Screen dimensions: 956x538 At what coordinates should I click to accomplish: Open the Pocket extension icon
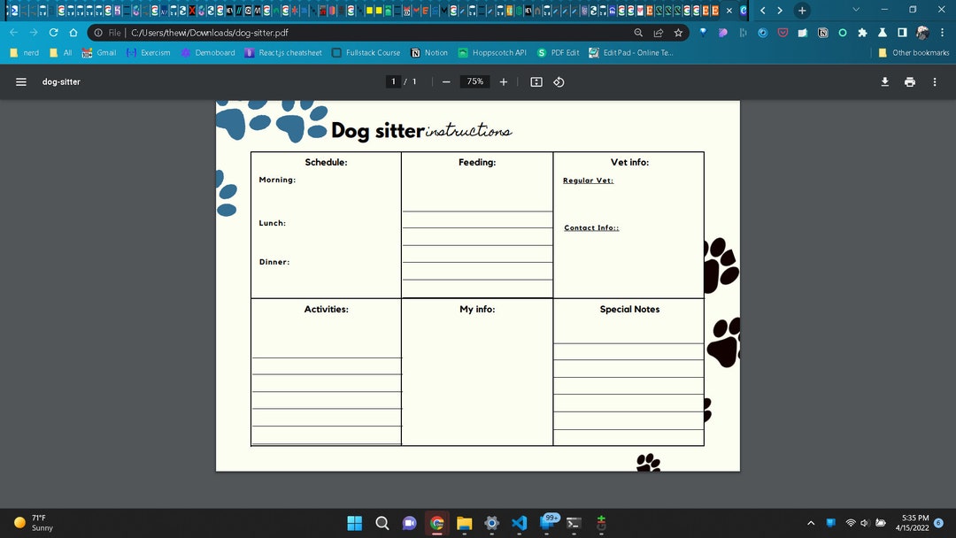(x=783, y=32)
